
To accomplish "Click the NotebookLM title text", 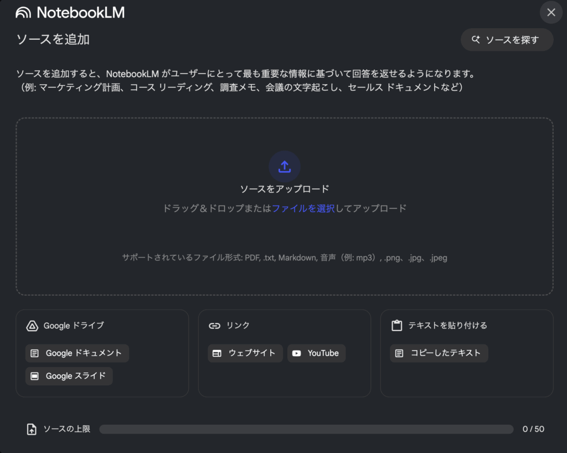I will 81,13.
